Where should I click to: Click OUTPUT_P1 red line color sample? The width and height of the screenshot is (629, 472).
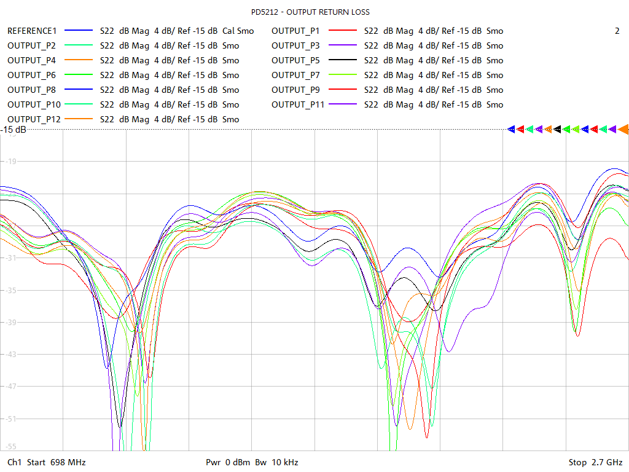[x=343, y=30]
